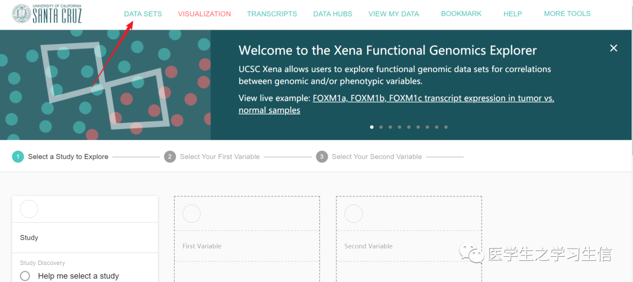Click step 1 Select a Study to Explore
This screenshot has height=282, width=633.
click(60, 157)
